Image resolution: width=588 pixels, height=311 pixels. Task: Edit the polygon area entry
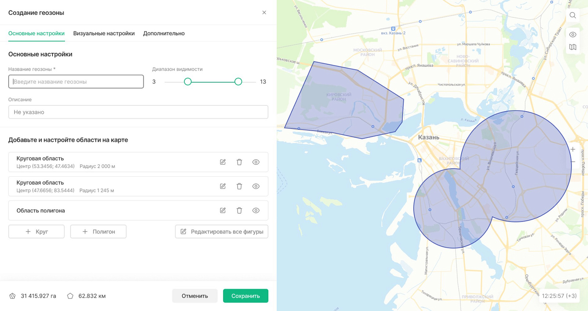coord(223,210)
